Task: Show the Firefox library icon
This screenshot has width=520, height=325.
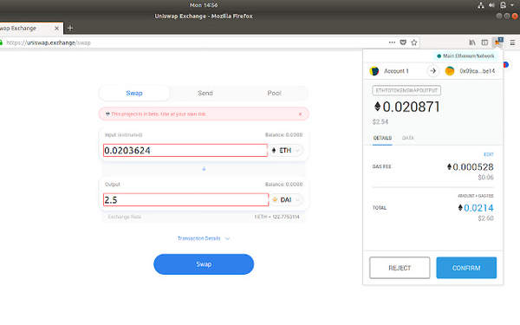Action: click(x=472, y=42)
